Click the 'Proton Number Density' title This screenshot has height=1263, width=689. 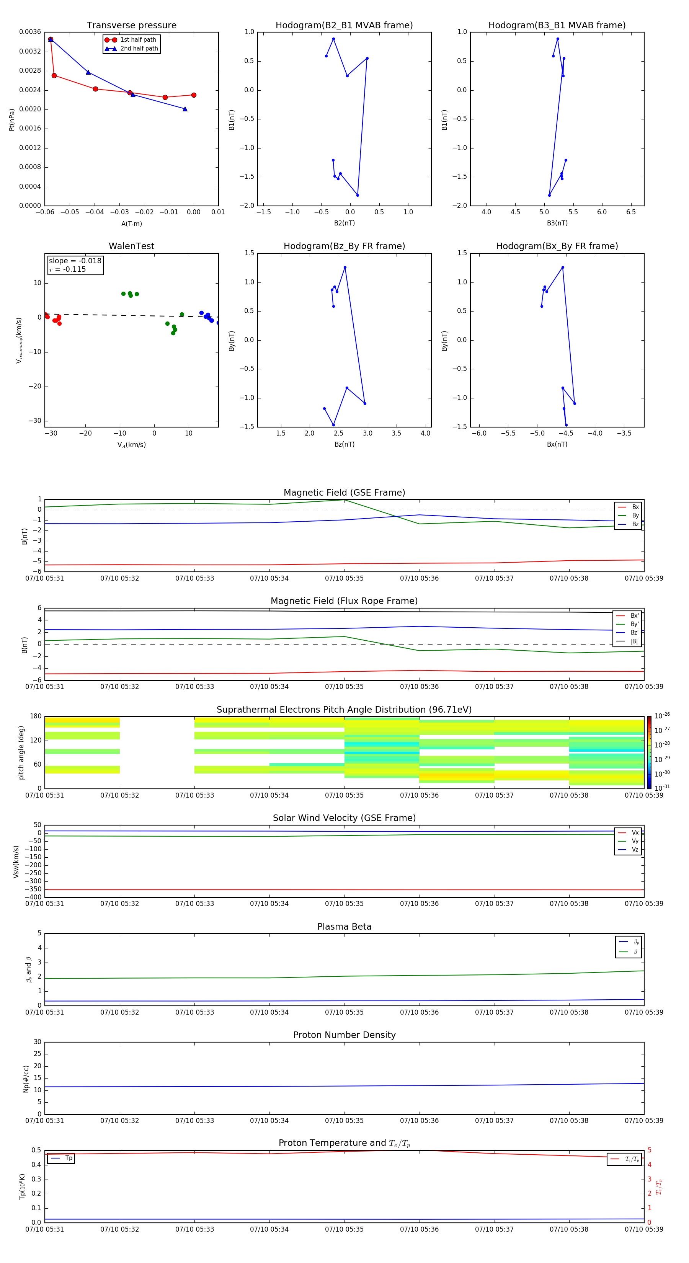pyautogui.click(x=344, y=1035)
